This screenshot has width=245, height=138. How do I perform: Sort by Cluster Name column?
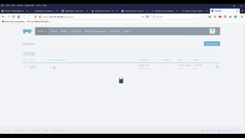(x=58, y=60)
